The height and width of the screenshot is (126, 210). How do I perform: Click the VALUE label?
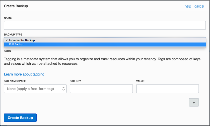(x=140, y=81)
